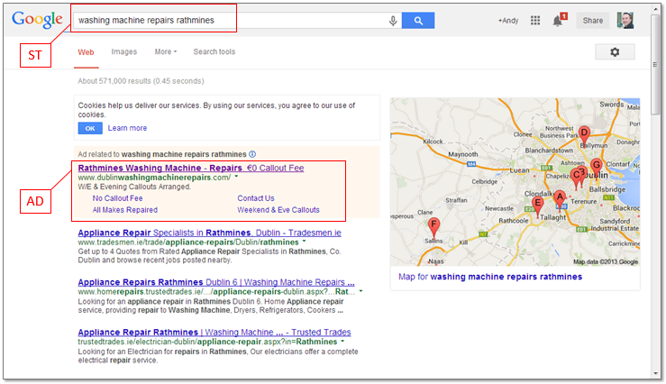Click Learn more about cookies

(127, 128)
